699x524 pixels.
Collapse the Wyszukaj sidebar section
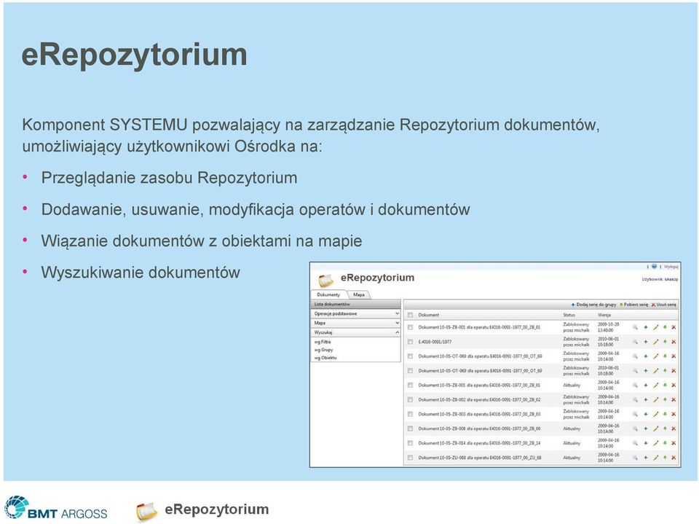pos(356,332)
